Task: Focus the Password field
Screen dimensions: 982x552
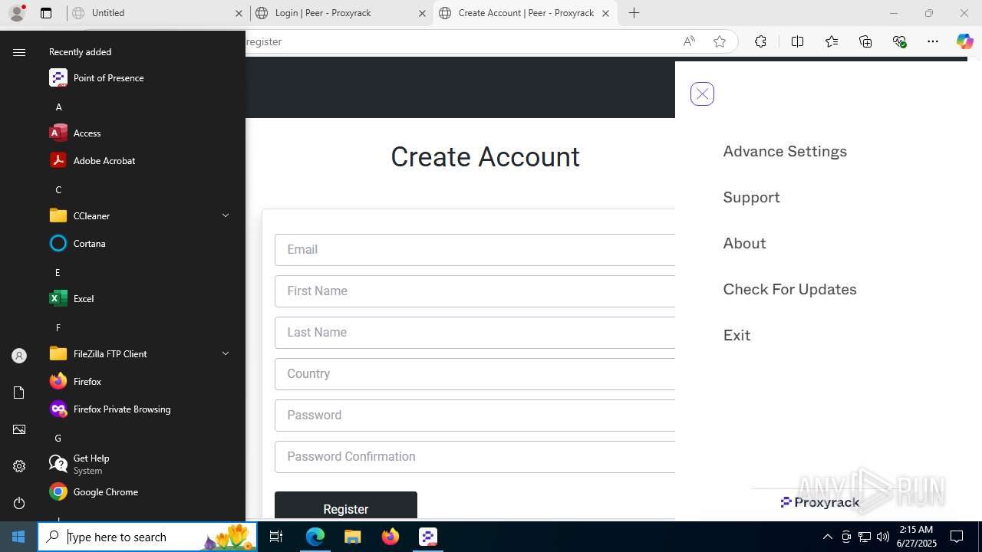Action: [475, 415]
